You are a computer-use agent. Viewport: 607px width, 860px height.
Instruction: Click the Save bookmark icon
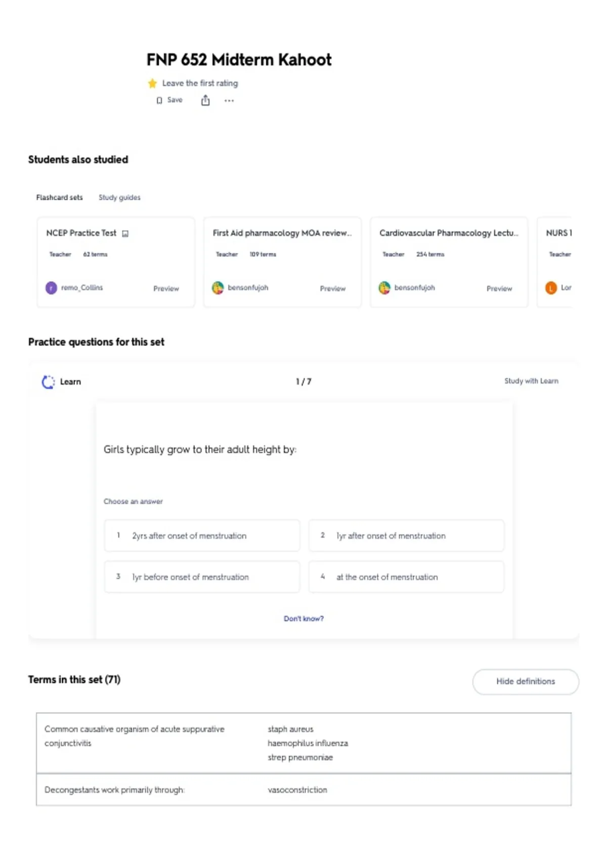coord(159,100)
